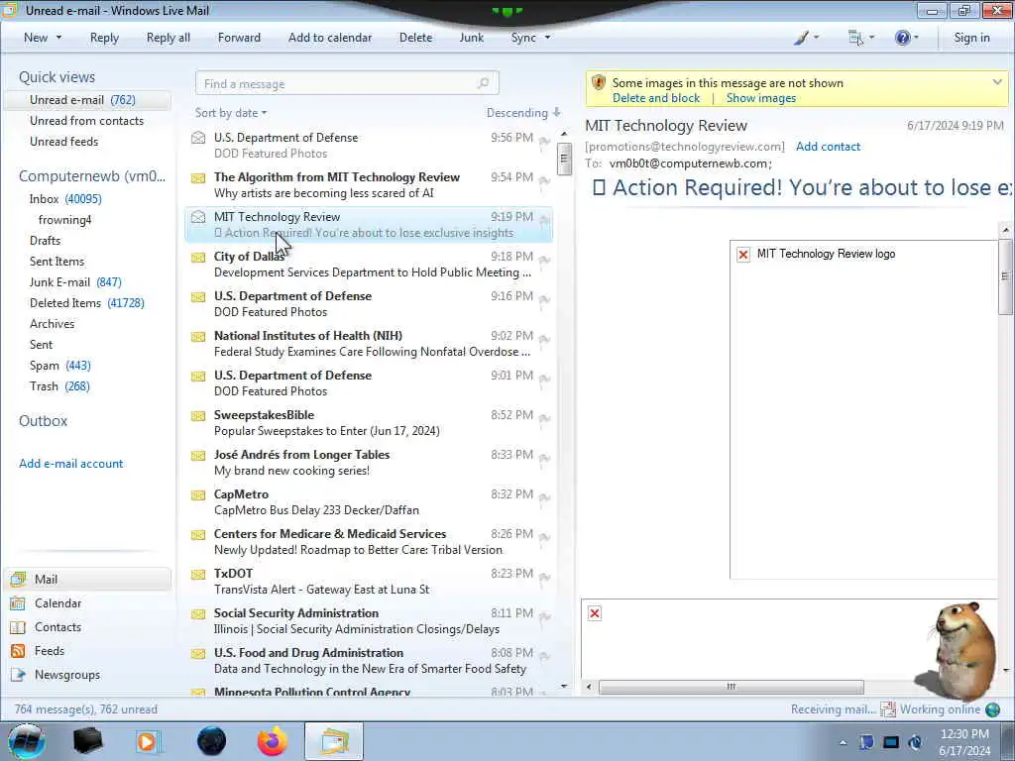
Task: Click broken image icon beside MIT Technology Review logo
Action: tap(743, 255)
